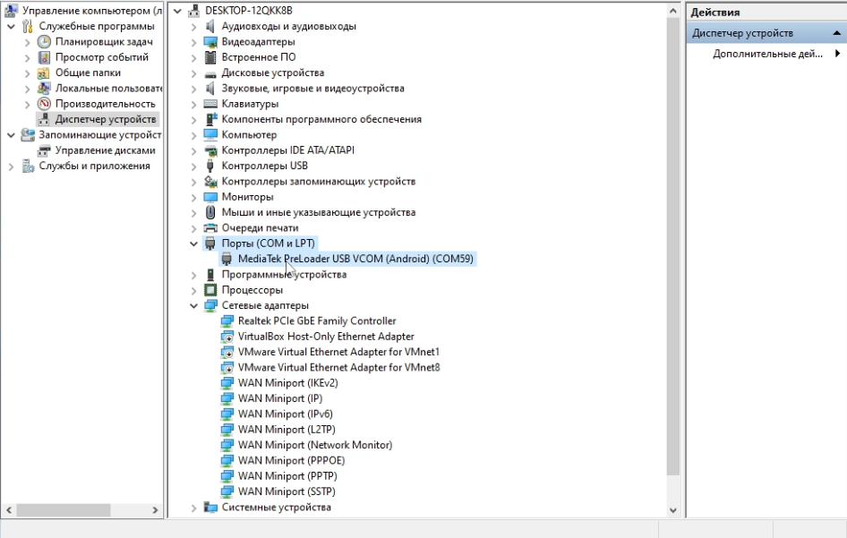Image resolution: width=847 pixels, height=538 pixels.
Task: Select WAN Miniport (Network Monitor)
Action: pos(315,445)
